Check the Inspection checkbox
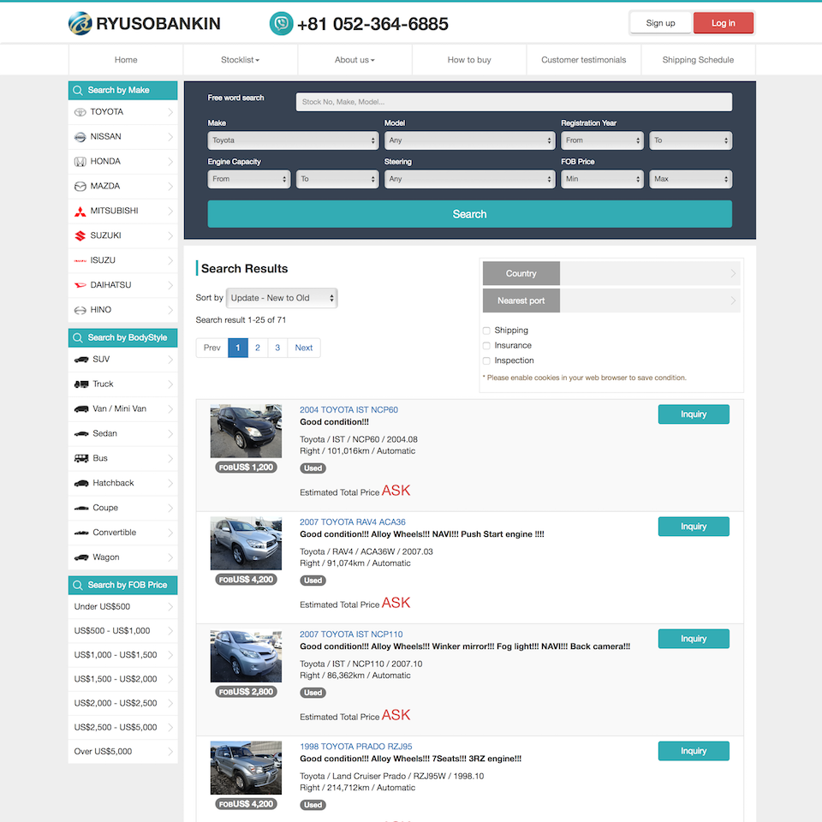 [486, 361]
